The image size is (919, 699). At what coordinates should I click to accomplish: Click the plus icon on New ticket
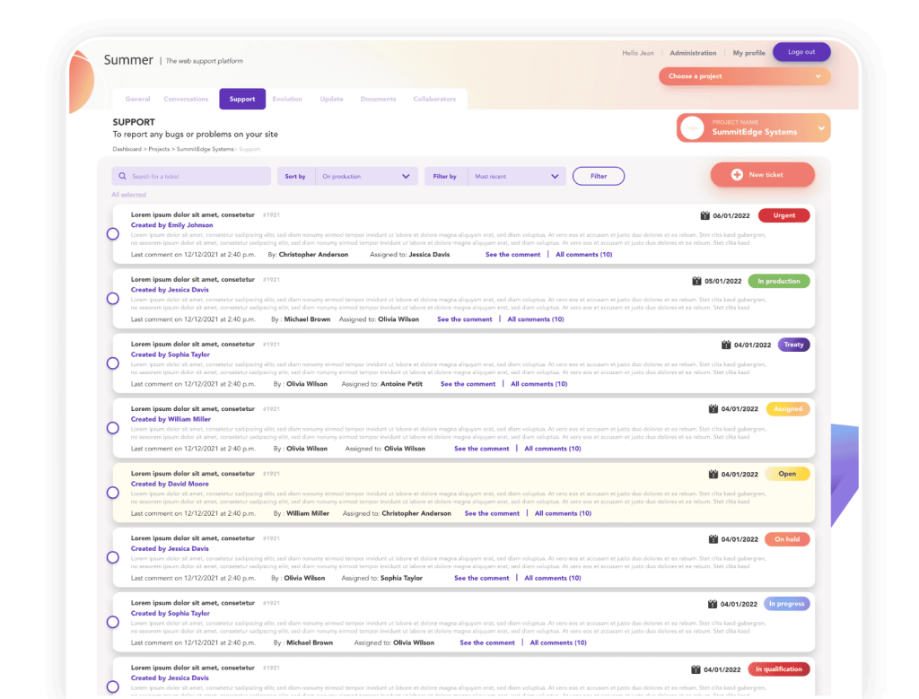click(737, 175)
